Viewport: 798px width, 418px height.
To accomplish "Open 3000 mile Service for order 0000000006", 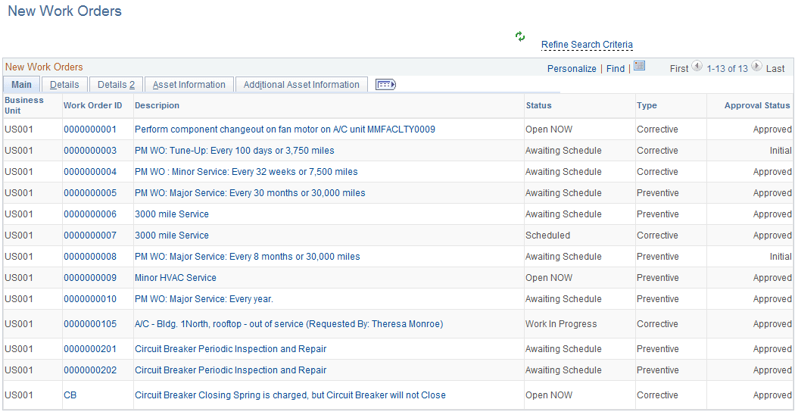I will [172, 214].
